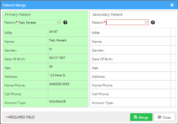Click the Primary Patient panel heading
The width and height of the screenshot is (178, 124).
tap(18, 15)
